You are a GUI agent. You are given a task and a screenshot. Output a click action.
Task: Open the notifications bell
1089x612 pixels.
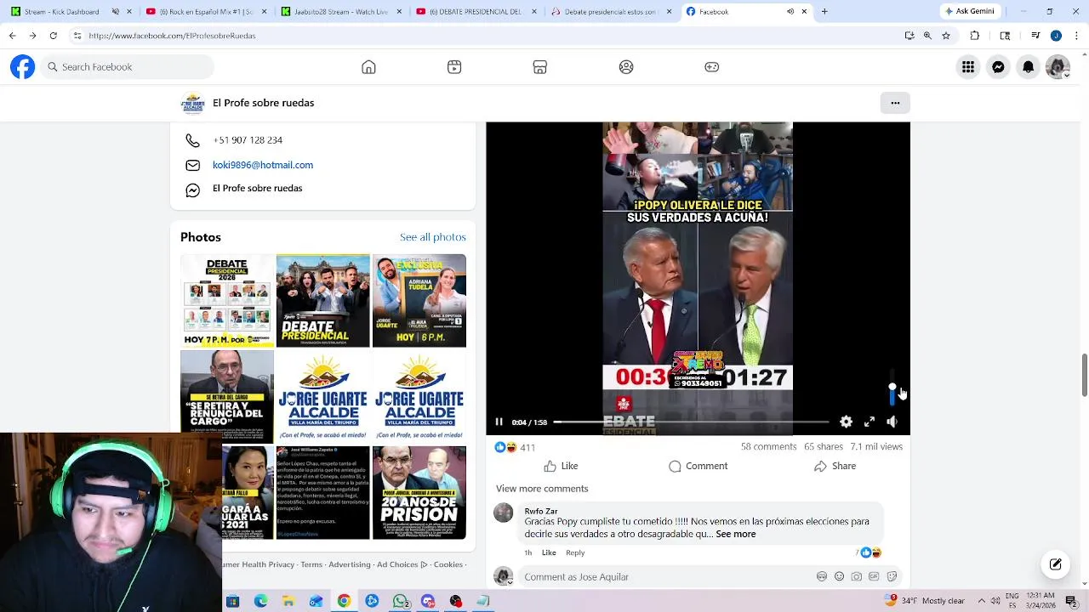1028,67
